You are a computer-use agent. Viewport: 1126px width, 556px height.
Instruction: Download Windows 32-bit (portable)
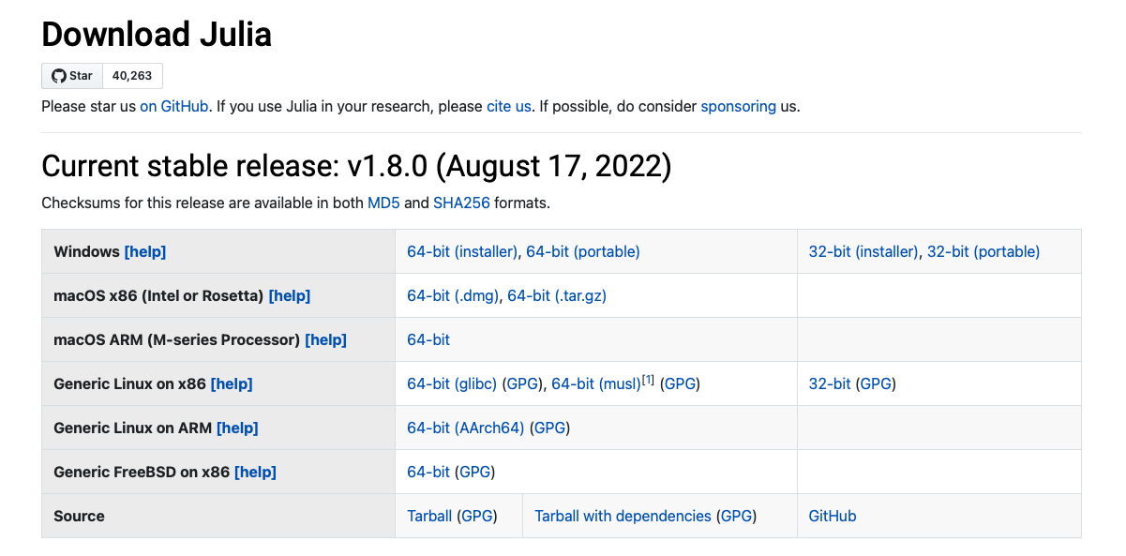click(983, 251)
